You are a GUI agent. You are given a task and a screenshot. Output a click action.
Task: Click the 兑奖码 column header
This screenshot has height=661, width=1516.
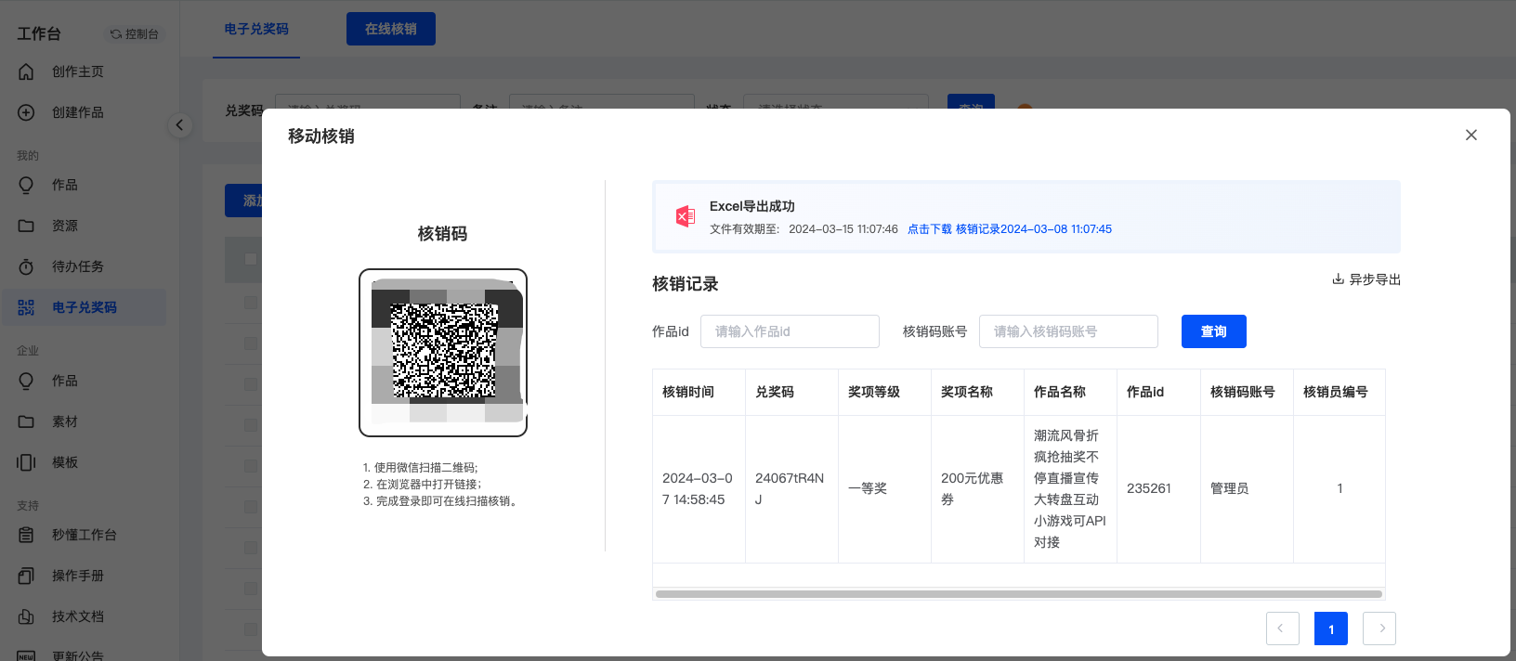click(791, 392)
